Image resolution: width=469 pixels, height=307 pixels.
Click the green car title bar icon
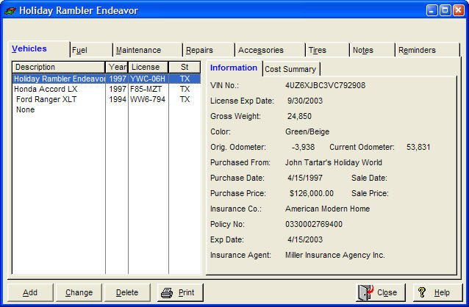point(10,10)
